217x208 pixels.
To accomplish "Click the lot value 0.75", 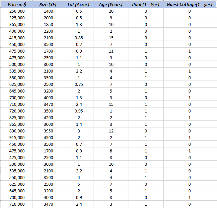I will (x=79, y=84).
